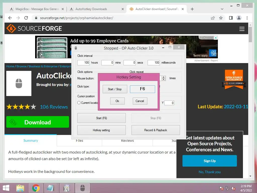The height and width of the screenshot is (193, 257).
Task: Click the Y coordinate field
Action: tap(169, 103)
